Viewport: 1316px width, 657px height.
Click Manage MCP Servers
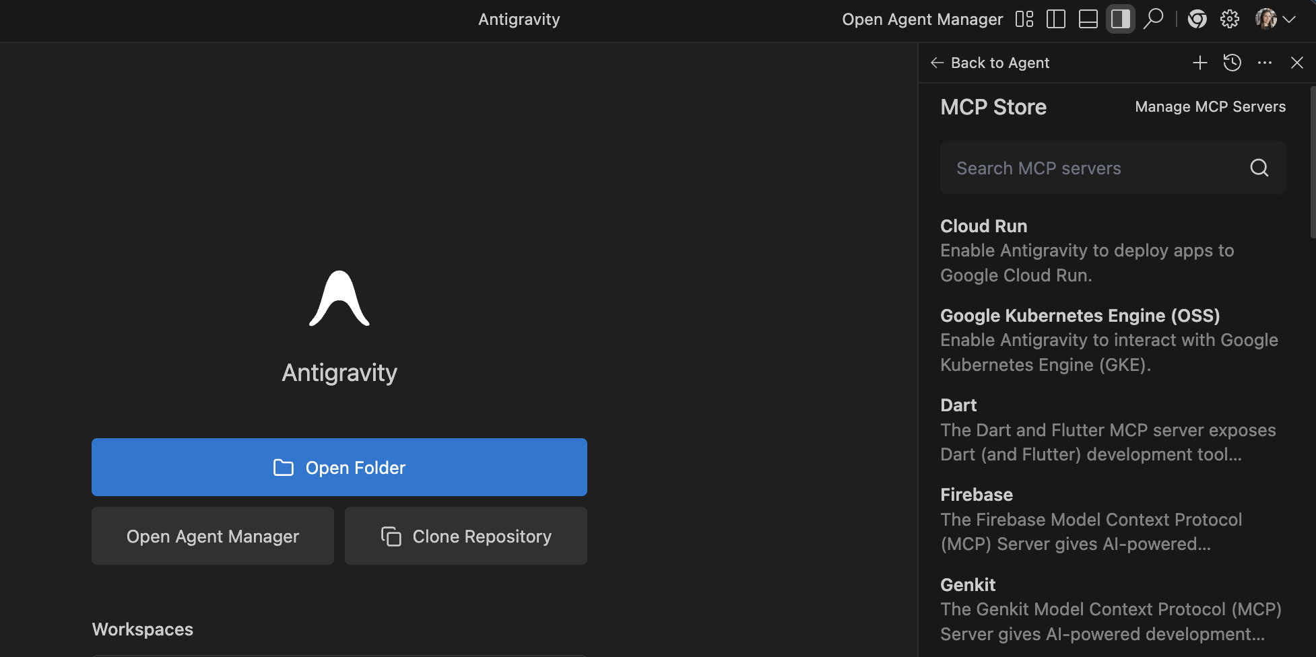coord(1210,107)
